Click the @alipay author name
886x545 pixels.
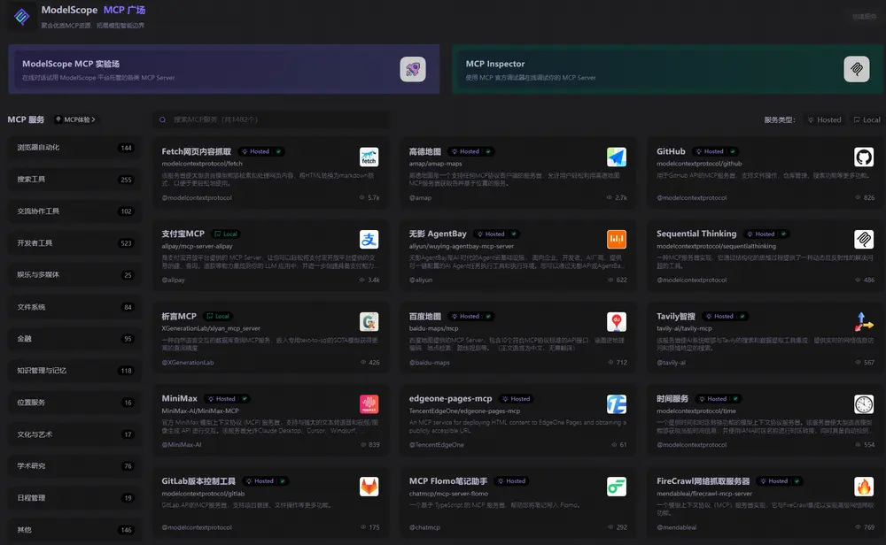click(x=173, y=280)
